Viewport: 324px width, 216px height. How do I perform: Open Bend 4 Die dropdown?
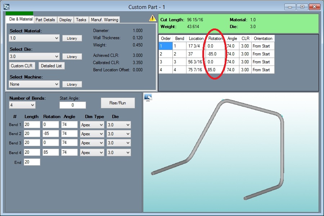(x=118, y=153)
